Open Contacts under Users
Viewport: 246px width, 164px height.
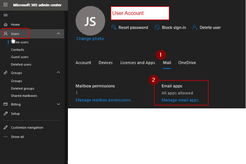pos(17,50)
